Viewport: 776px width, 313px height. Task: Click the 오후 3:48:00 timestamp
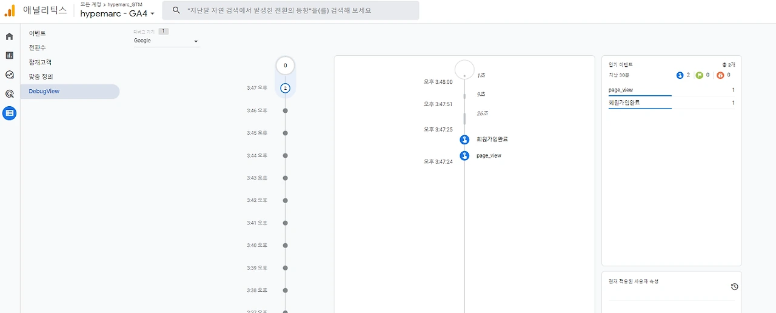click(438, 81)
